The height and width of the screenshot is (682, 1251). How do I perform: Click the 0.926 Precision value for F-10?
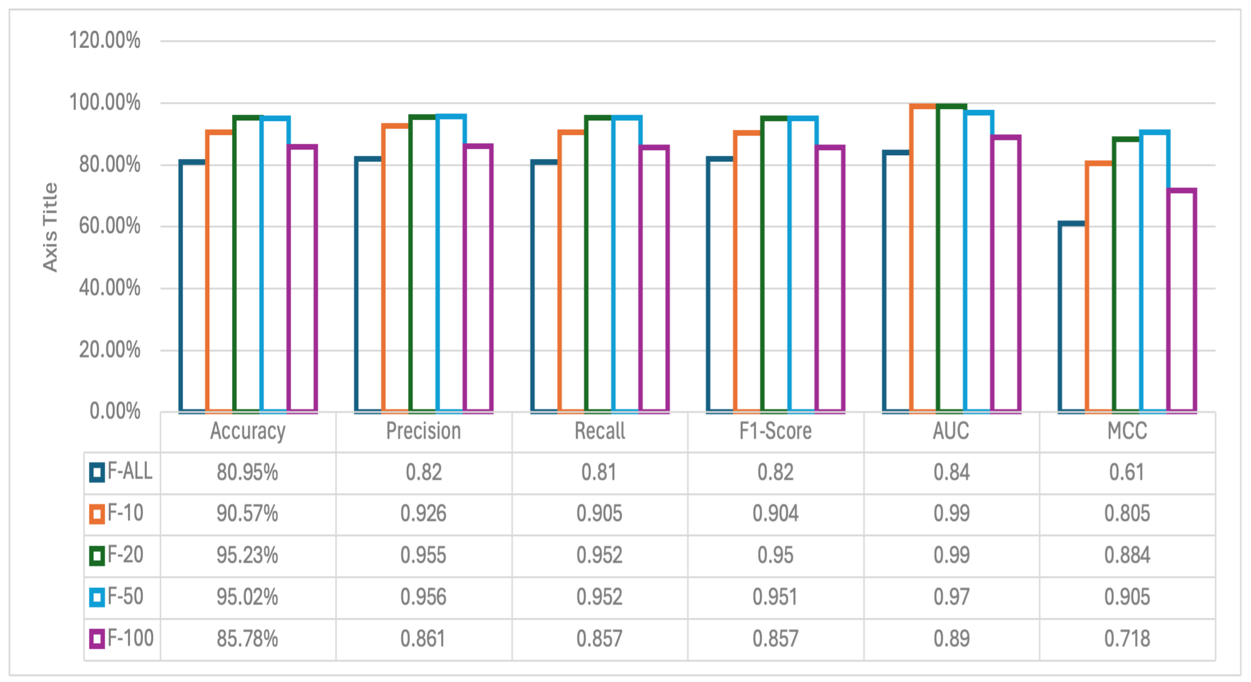pyautogui.click(x=423, y=514)
